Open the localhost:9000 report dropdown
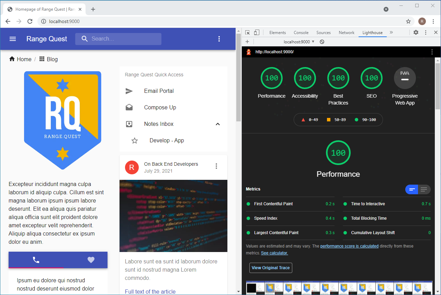 [299, 42]
